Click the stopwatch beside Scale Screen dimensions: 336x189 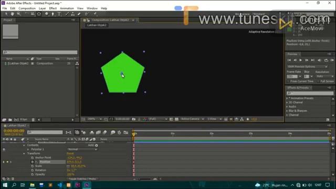pyautogui.click(x=33, y=166)
